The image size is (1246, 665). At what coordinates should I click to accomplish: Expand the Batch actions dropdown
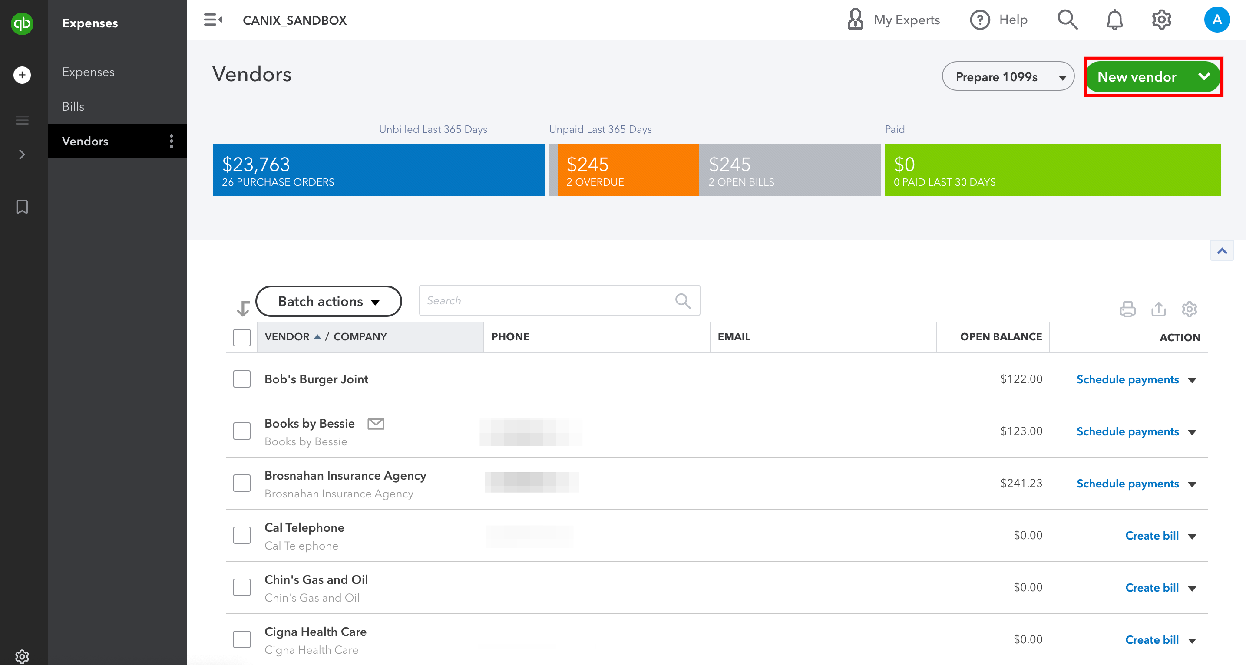pyautogui.click(x=328, y=301)
